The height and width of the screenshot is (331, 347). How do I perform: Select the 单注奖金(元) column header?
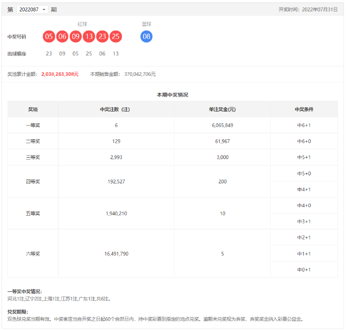coord(222,110)
